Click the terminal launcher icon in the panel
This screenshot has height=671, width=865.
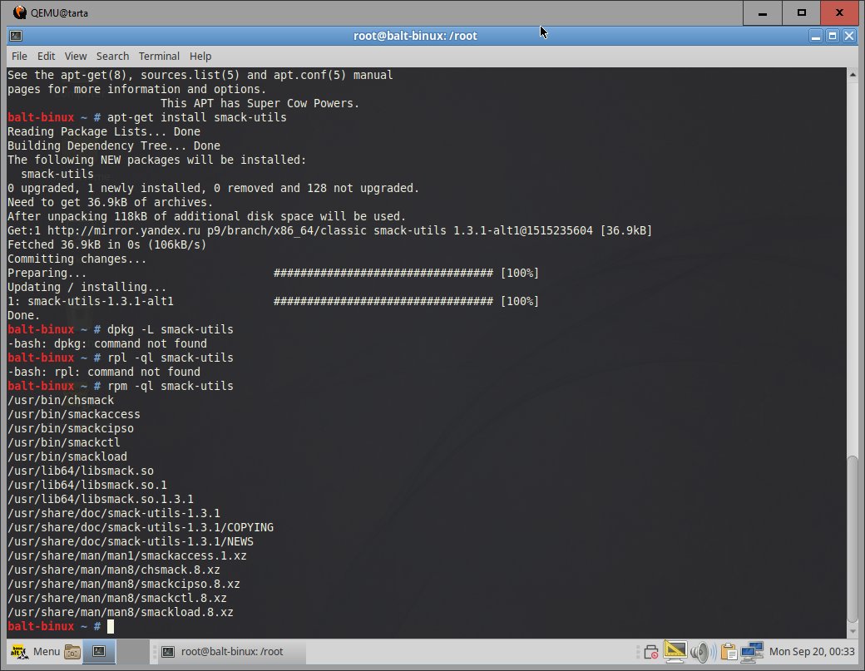click(98, 651)
